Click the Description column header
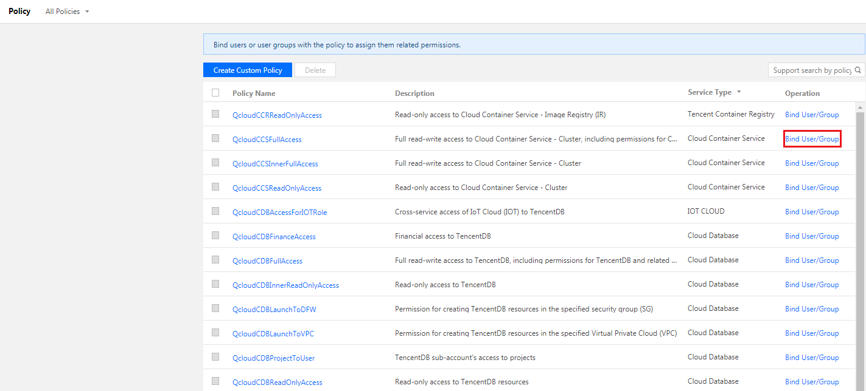 click(414, 93)
